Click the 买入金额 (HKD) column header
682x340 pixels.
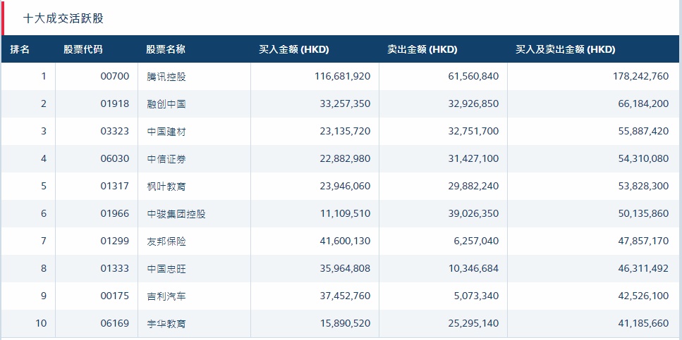point(294,49)
